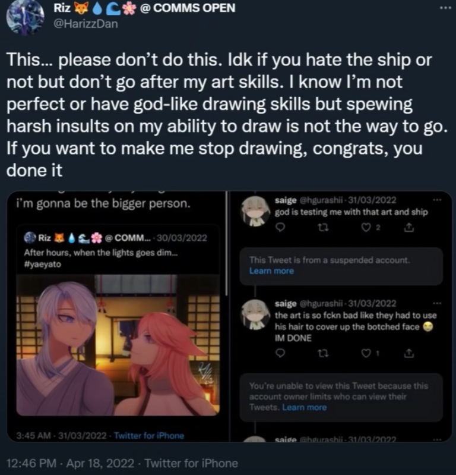Click the reply icon under saige's first tweet
Viewport: 456px width, 475px height.
[282, 227]
